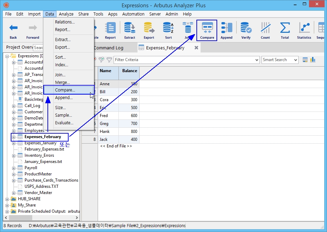Click the Balance column header

(129, 73)
